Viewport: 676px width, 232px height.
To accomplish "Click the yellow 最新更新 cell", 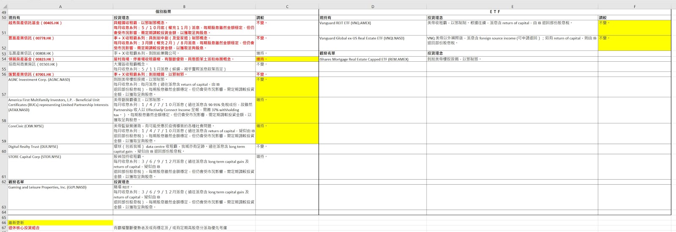I will [60, 223].
